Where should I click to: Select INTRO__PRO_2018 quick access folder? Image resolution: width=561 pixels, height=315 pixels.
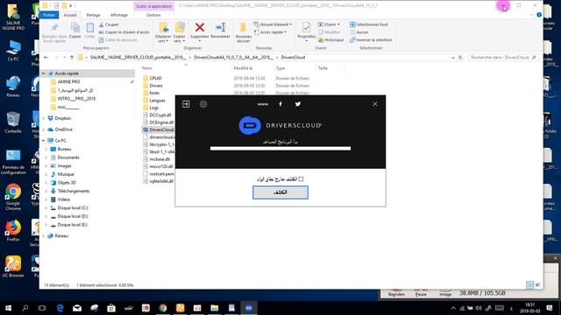[76, 99]
